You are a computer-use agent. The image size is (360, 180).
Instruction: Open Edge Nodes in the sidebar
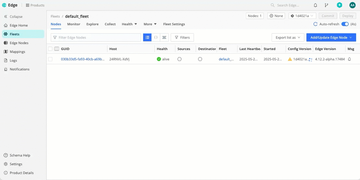pyautogui.click(x=19, y=43)
